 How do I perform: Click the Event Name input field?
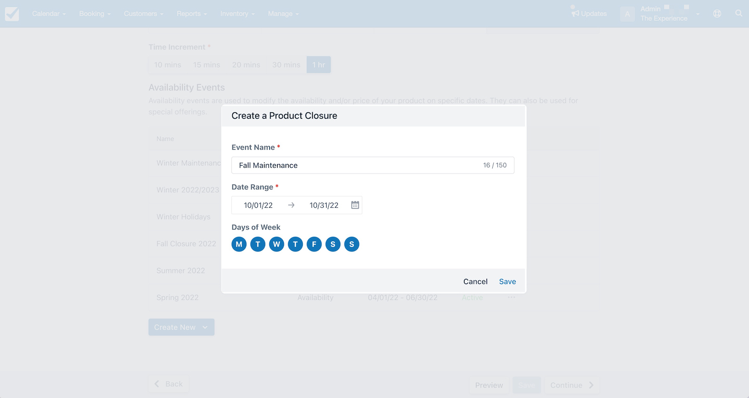(x=373, y=165)
